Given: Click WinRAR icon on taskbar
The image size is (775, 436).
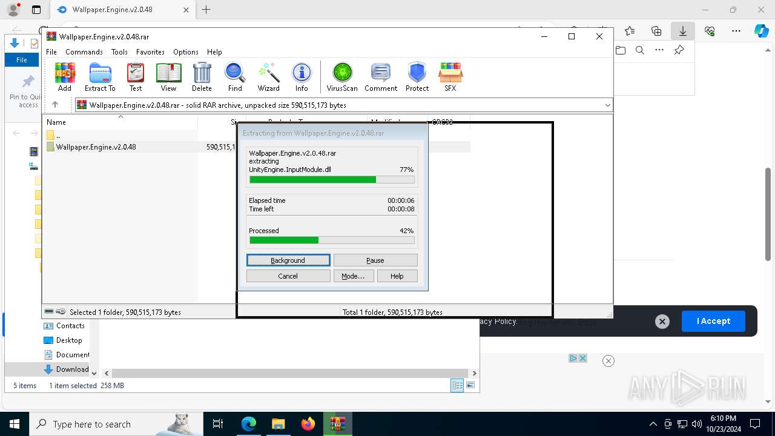Looking at the screenshot, I should (338, 424).
